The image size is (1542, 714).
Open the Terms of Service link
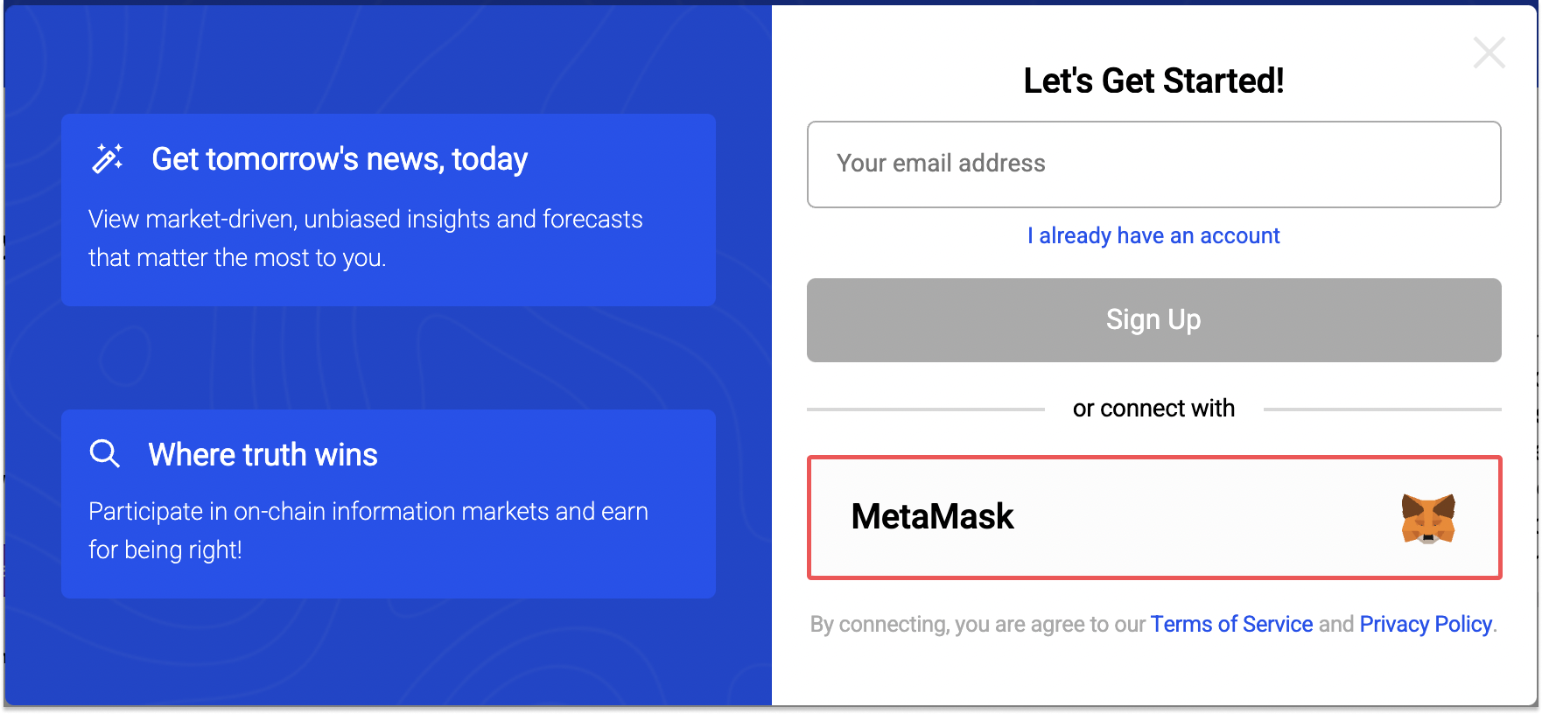tap(1231, 624)
